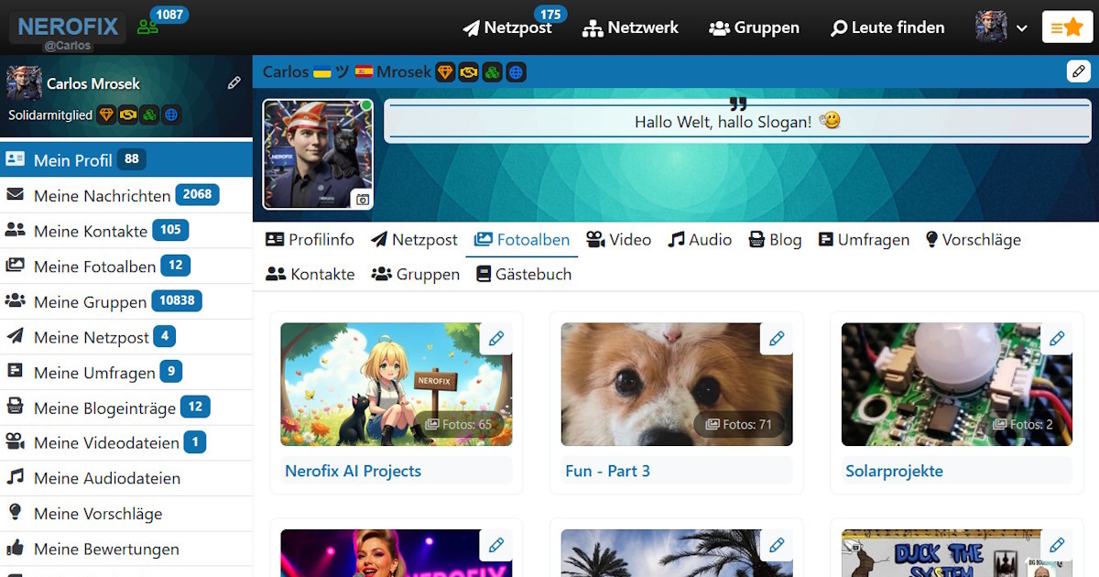Switch to the Video profile tab
The image size is (1099, 577).
(619, 240)
